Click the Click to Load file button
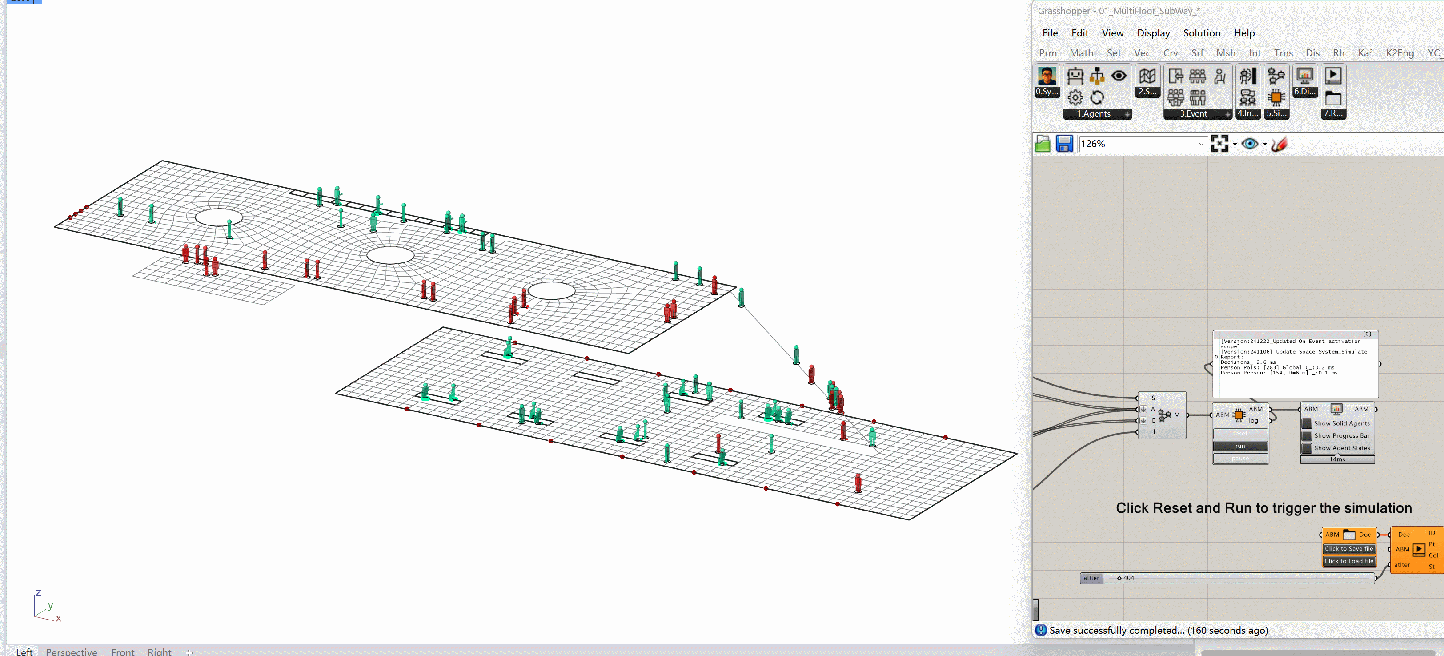The image size is (1444, 656). pyautogui.click(x=1349, y=561)
